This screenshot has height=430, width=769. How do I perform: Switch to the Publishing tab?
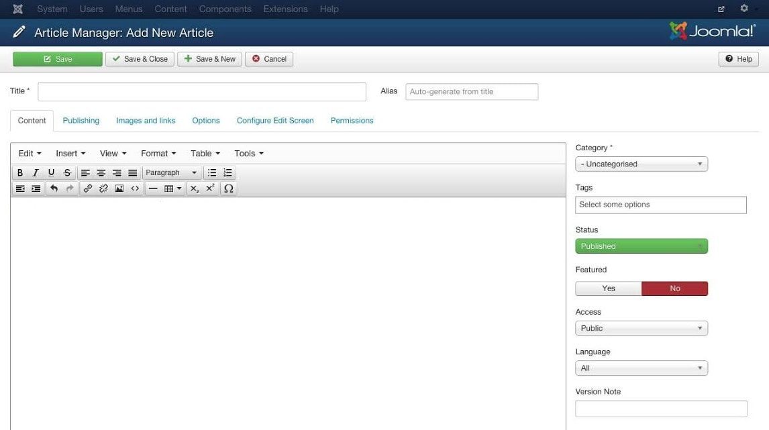[81, 120]
